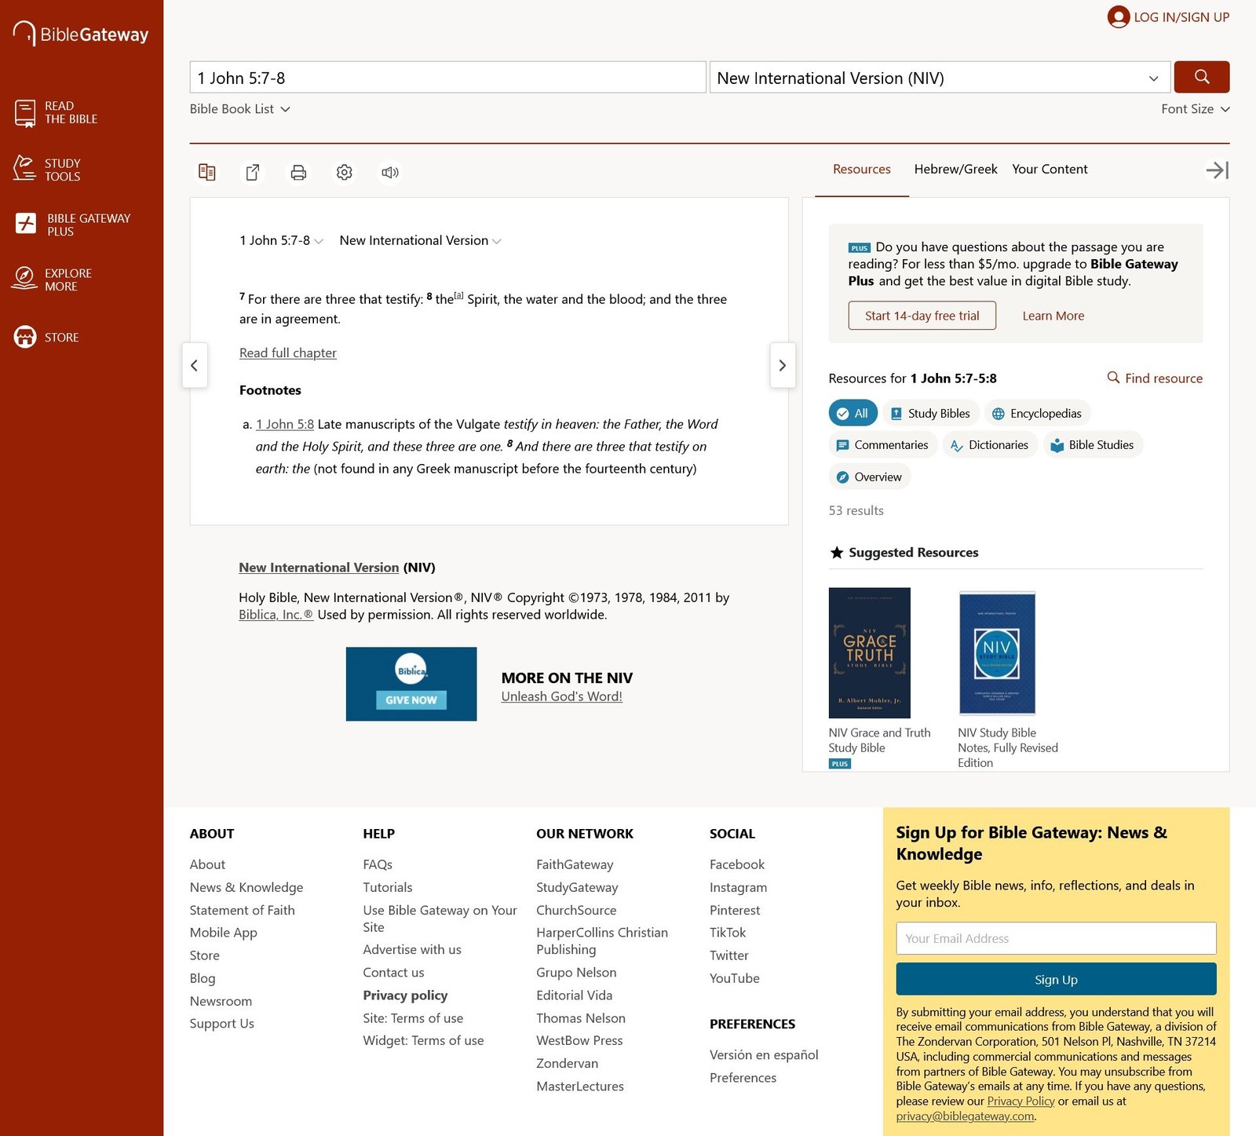
Task: Click the Your Email Address field
Action: click(1056, 938)
